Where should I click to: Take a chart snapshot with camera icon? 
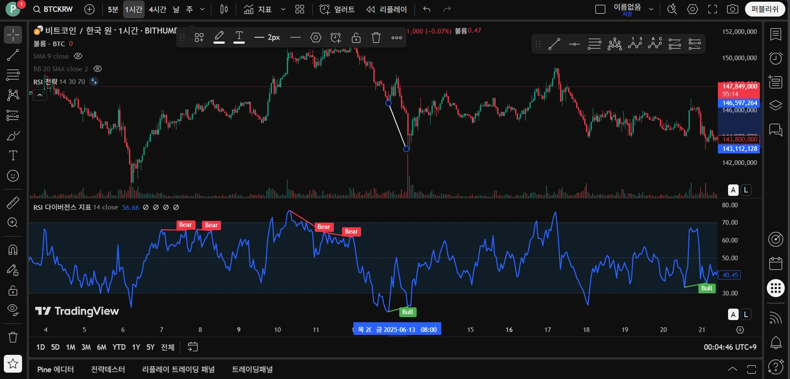(x=732, y=9)
